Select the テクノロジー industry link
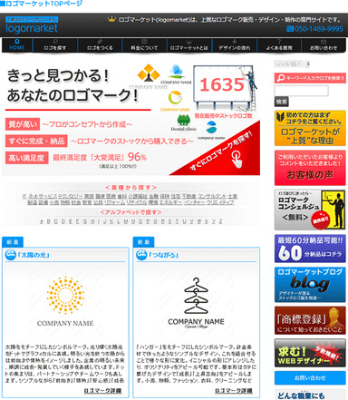 coord(70,196)
